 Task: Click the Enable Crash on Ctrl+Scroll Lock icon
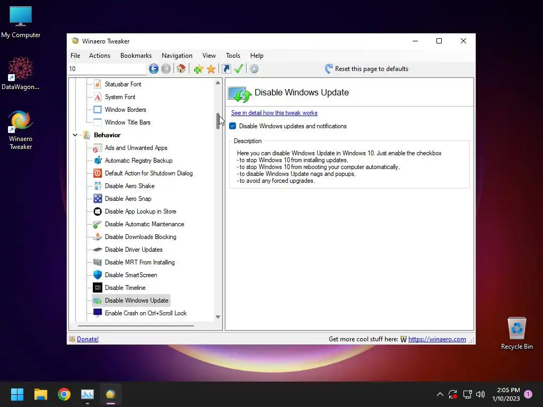[98, 313]
